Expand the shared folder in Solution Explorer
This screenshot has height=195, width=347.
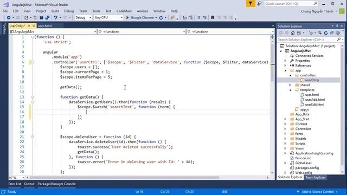(291, 85)
